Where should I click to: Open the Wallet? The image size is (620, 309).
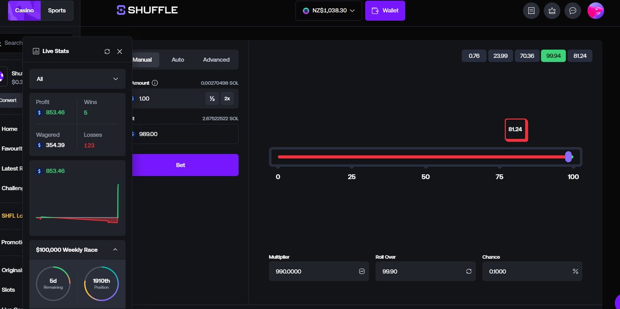(x=385, y=10)
